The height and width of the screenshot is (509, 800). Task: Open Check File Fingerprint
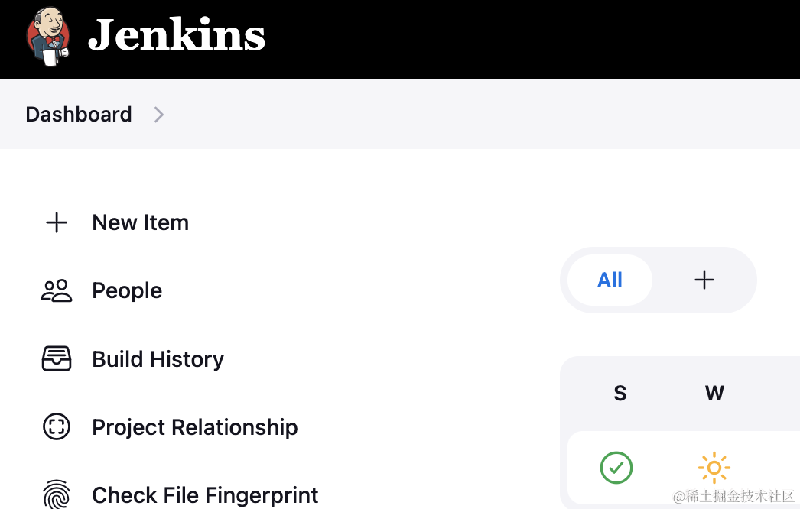(x=205, y=495)
